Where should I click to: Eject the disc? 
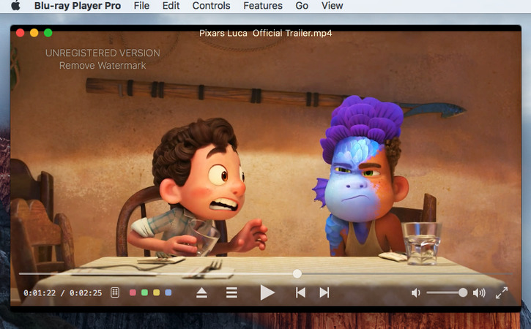(x=201, y=292)
